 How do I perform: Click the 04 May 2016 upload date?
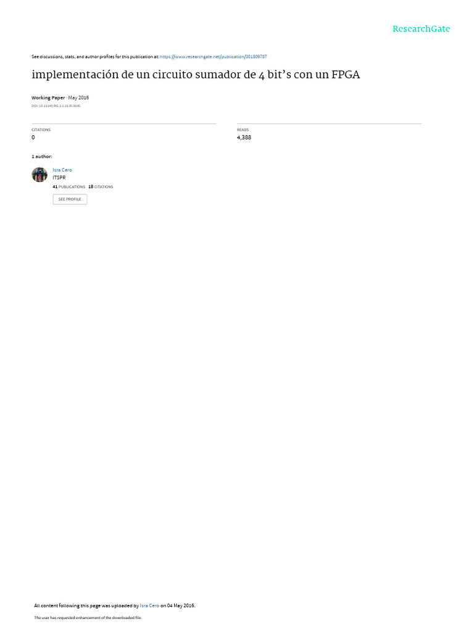(181, 605)
